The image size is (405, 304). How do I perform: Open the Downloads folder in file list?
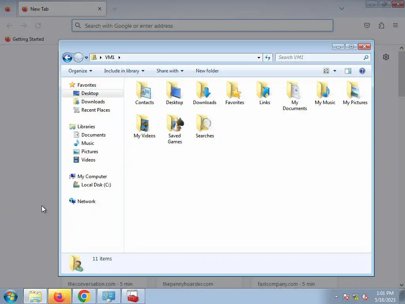pyautogui.click(x=204, y=93)
